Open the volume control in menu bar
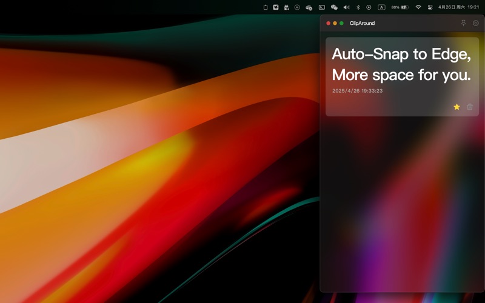Screen dimensions: 485x303 [x=346, y=7]
